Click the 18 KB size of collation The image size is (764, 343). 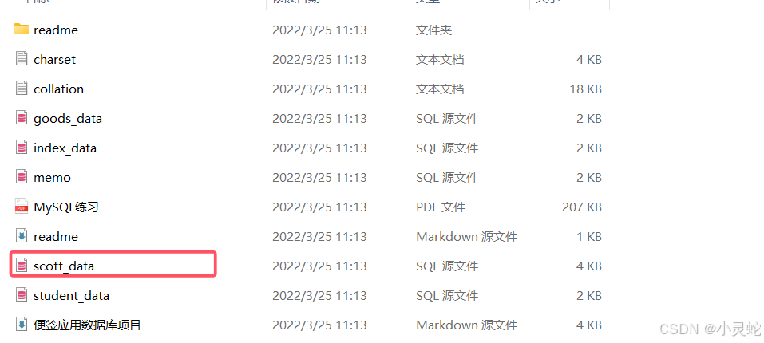(x=586, y=89)
